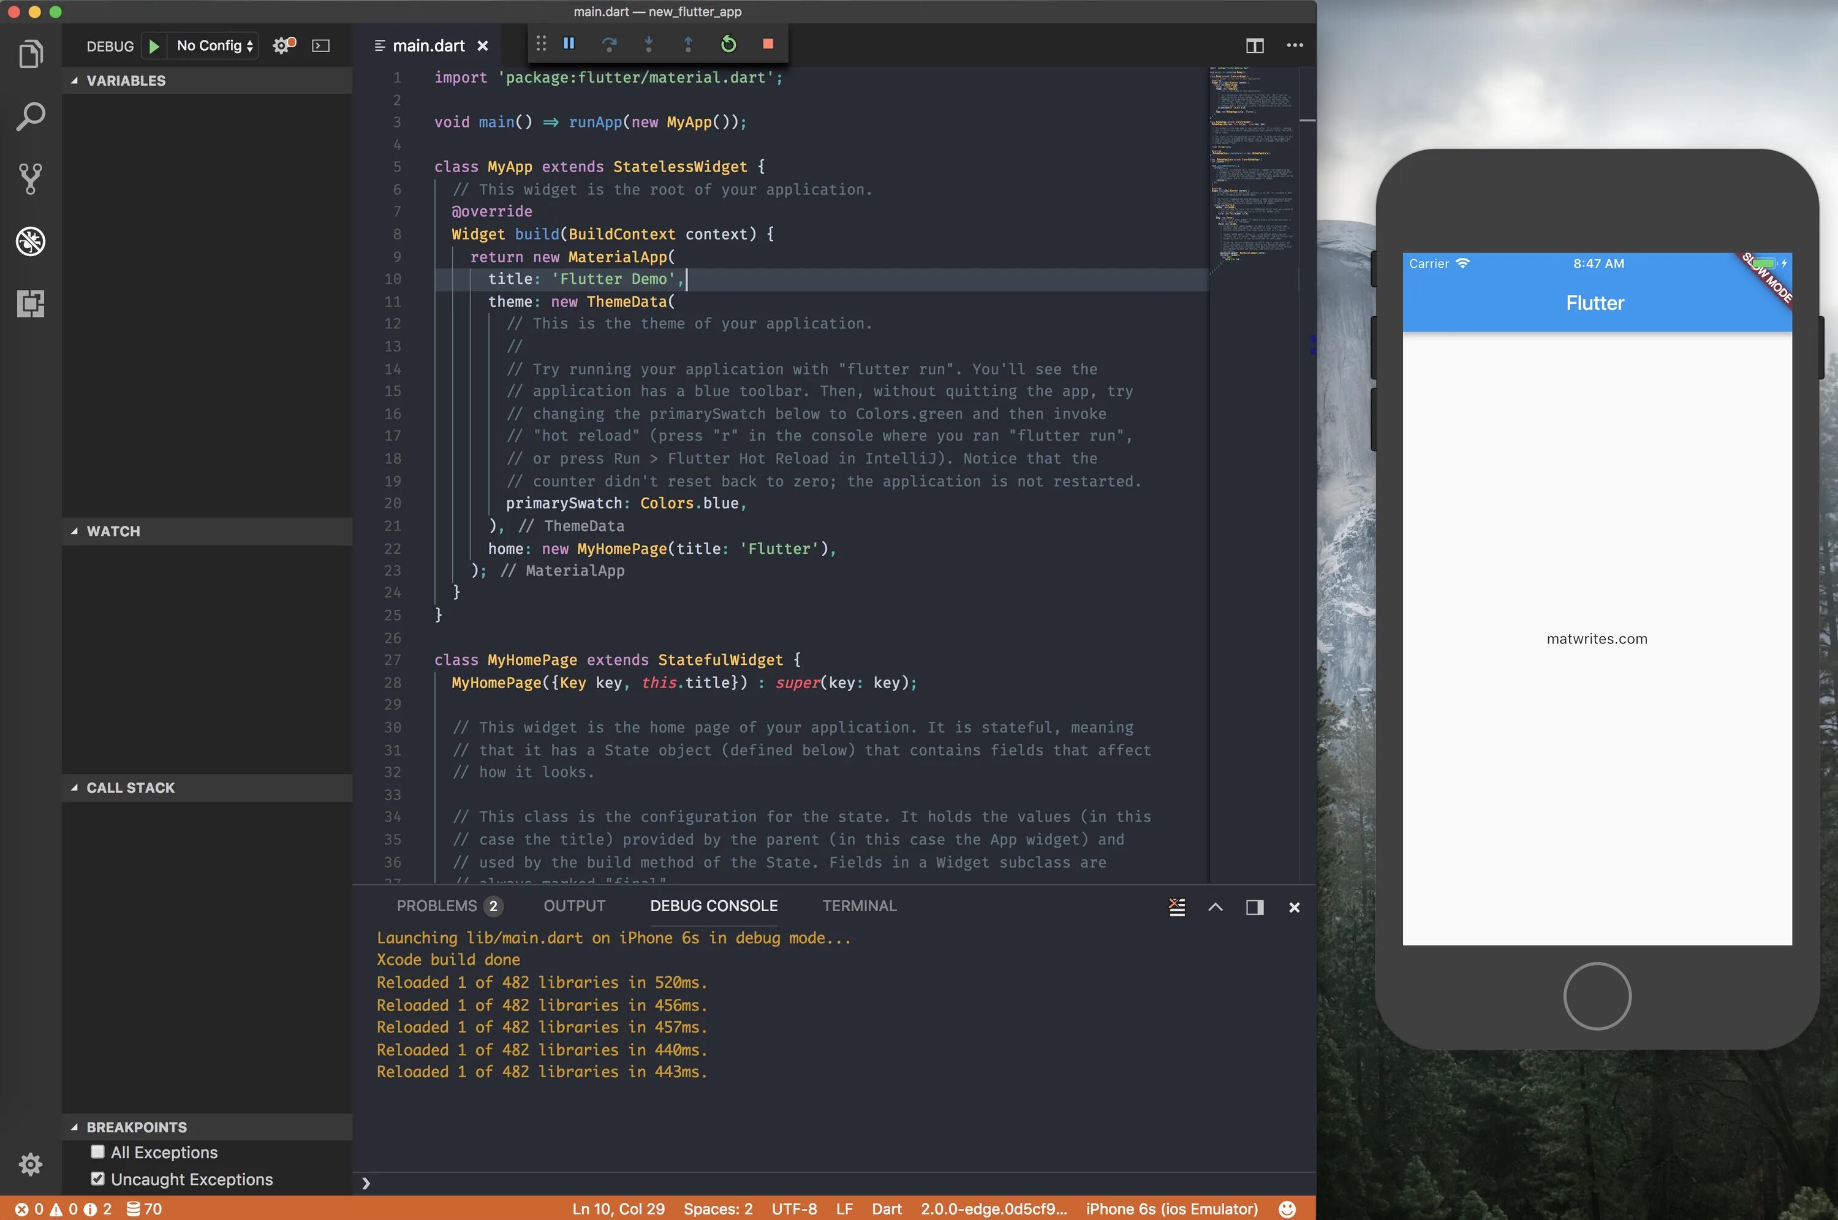Open the Source Control view

(31, 179)
